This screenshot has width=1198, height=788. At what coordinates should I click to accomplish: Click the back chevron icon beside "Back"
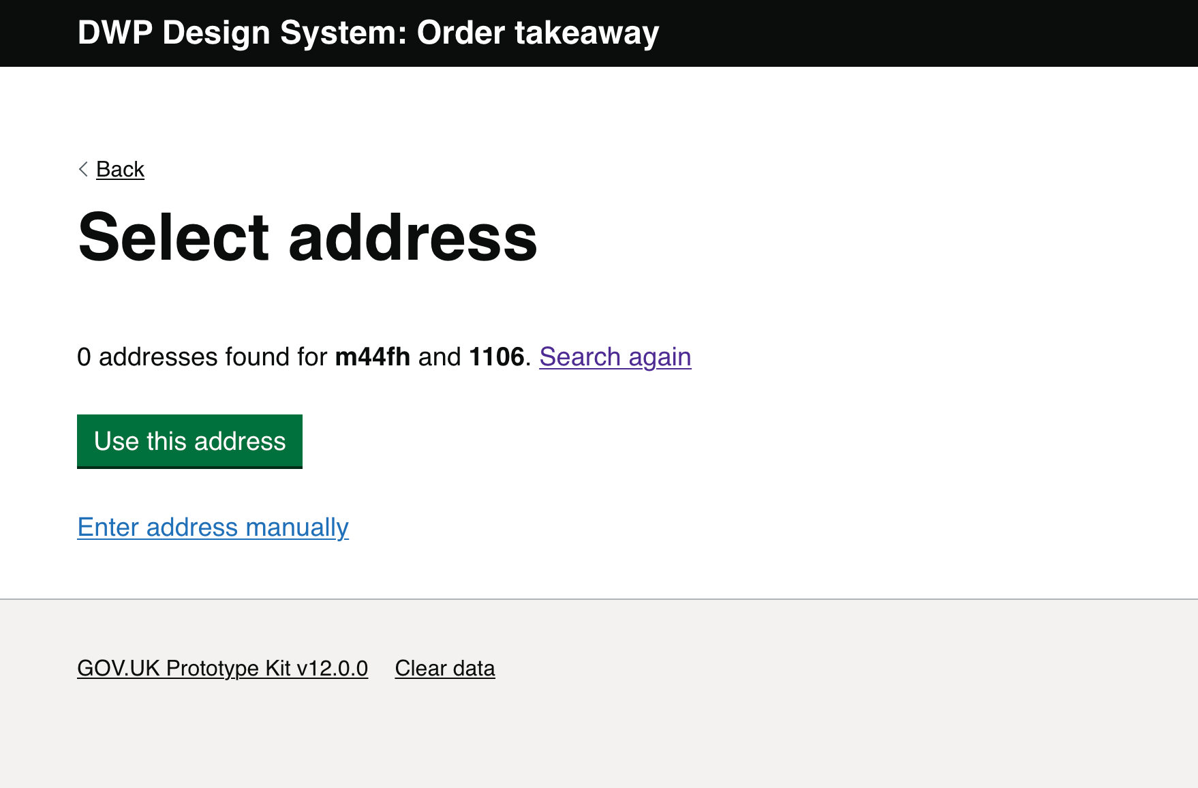pos(82,169)
